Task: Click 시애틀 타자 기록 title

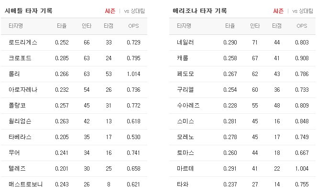Action: point(29,11)
